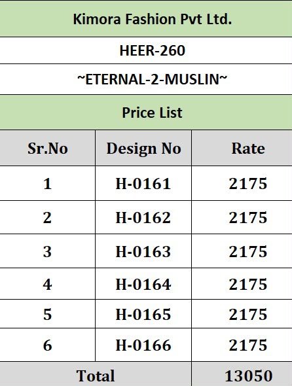Select the Design No column header
The width and height of the screenshot is (292, 386).
[x=143, y=149]
